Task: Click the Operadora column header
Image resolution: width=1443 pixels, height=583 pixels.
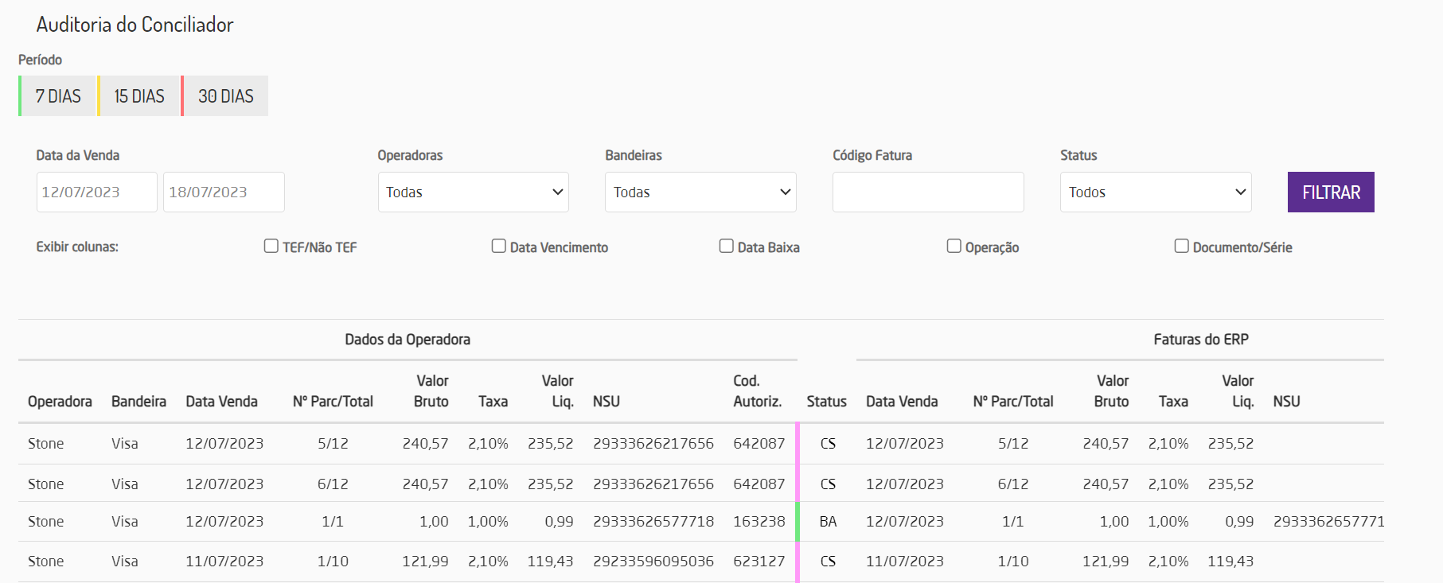Action: pyautogui.click(x=60, y=402)
